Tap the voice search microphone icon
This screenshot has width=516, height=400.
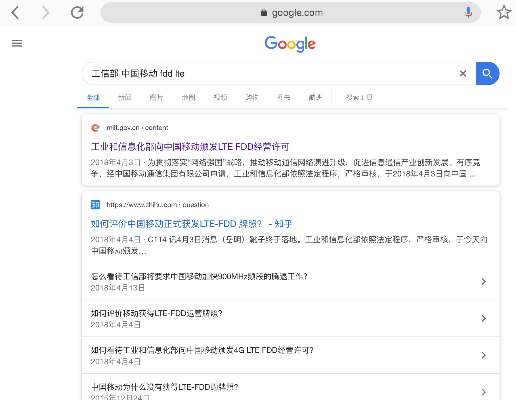468,13
